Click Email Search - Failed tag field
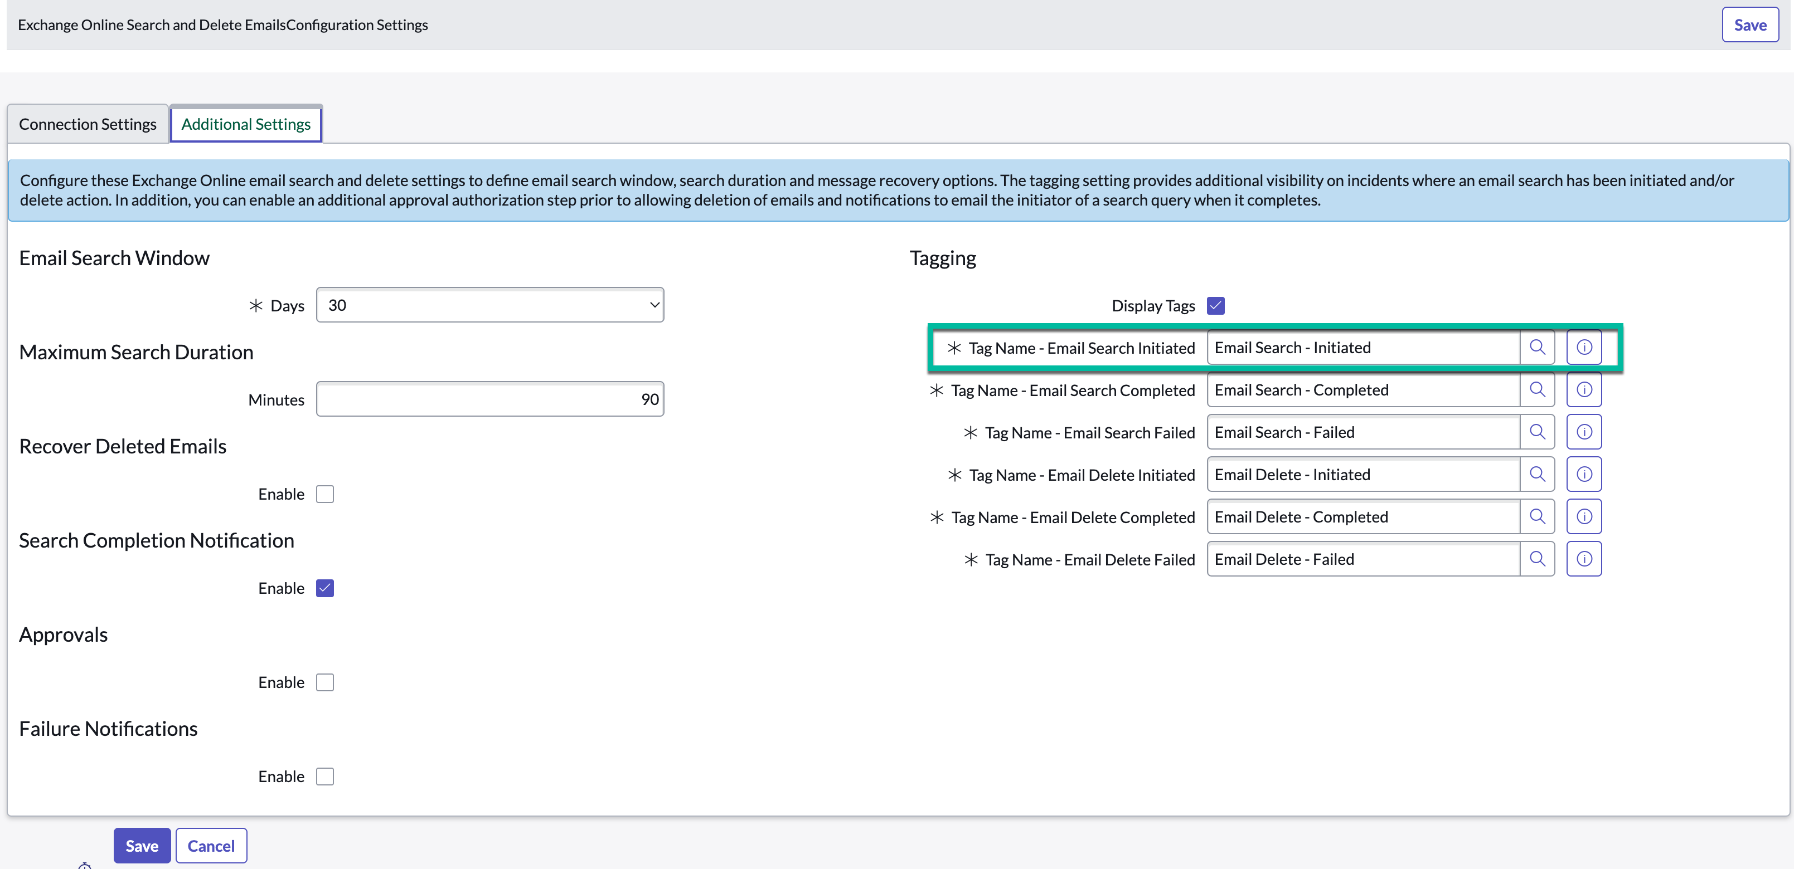The image size is (1794, 869). point(1363,432)
